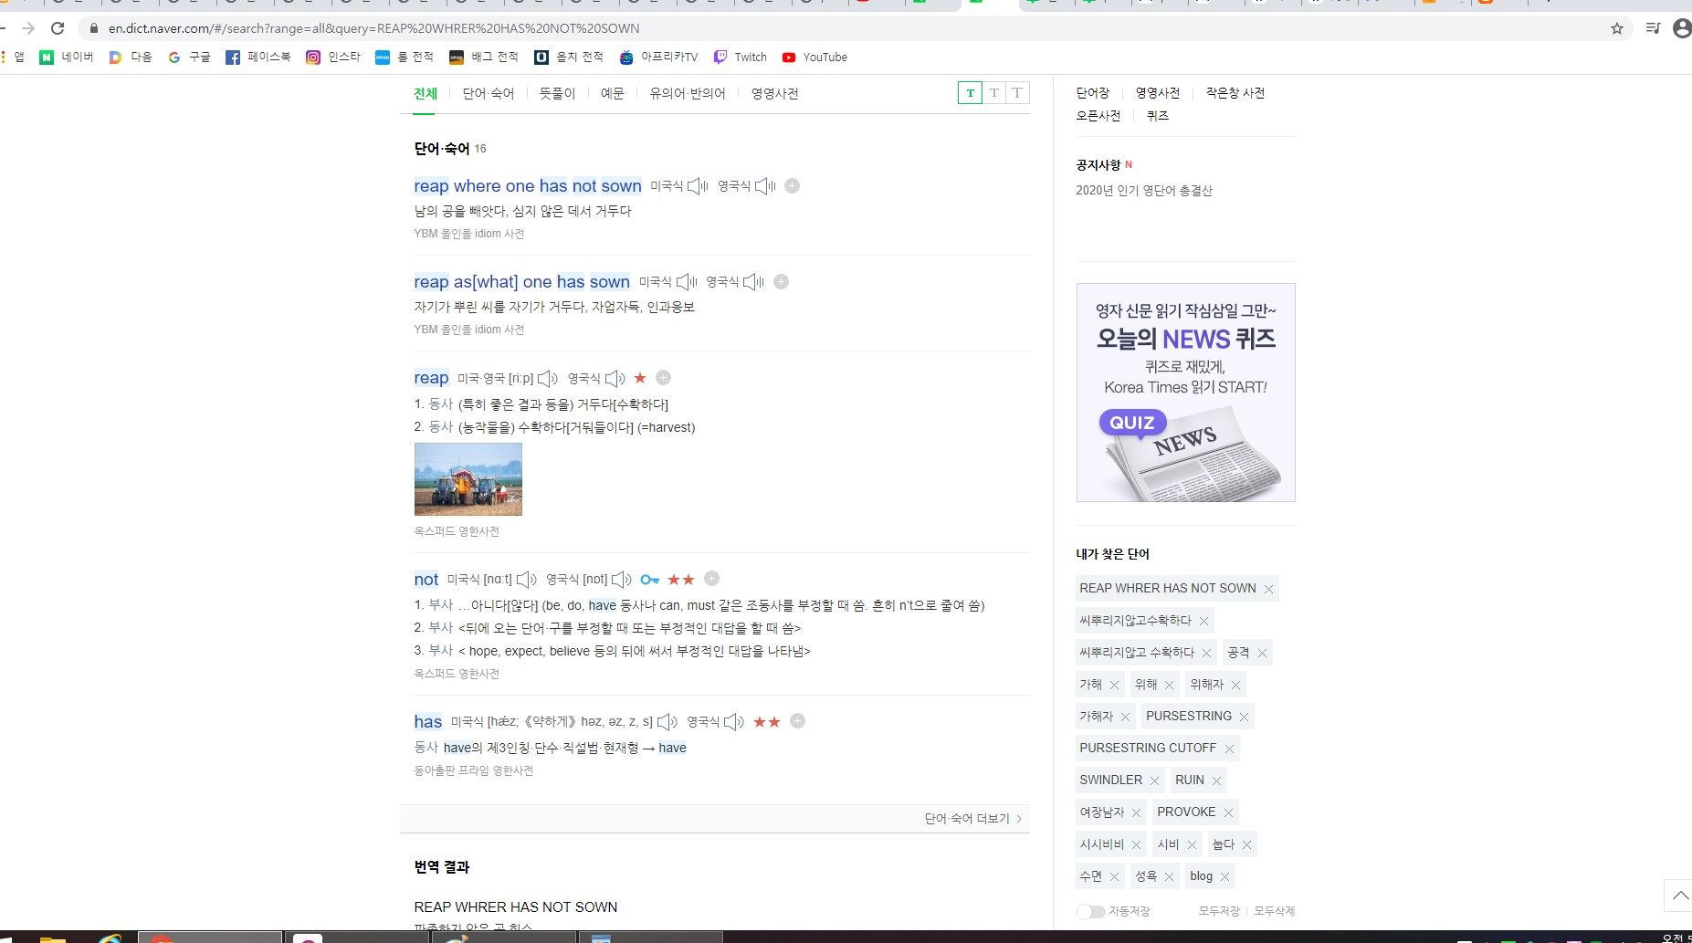The width and height of the screenshot is (1692, 943).
Task: Add the word 'not' to wordbook
Action: (712, 579)
